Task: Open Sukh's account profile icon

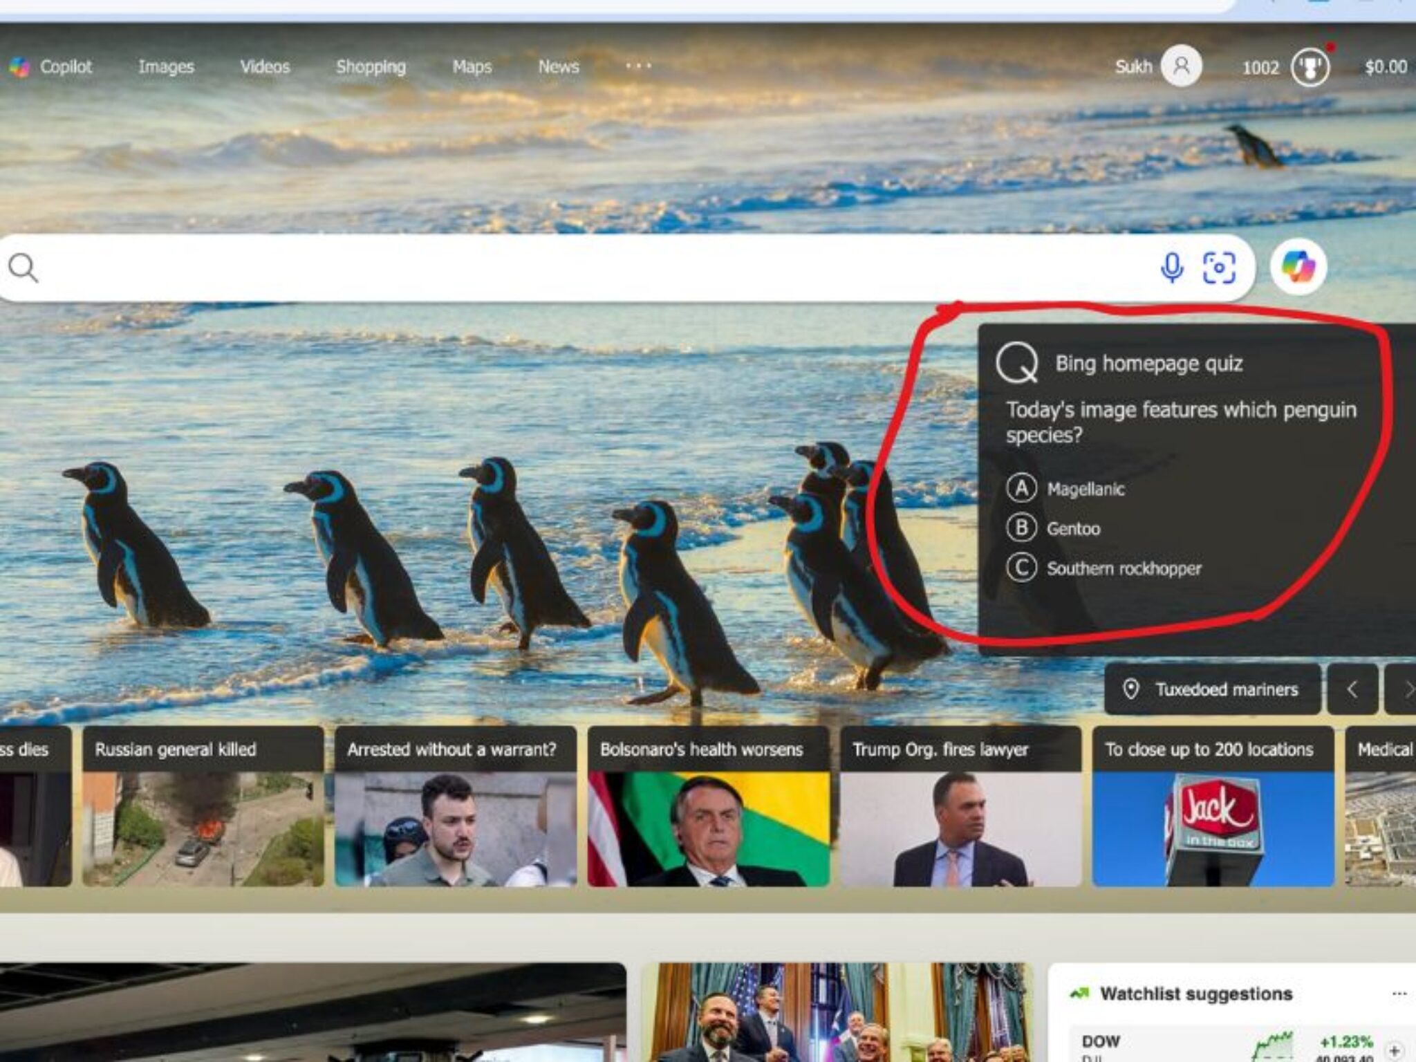Action: [x=1181, y=66]
